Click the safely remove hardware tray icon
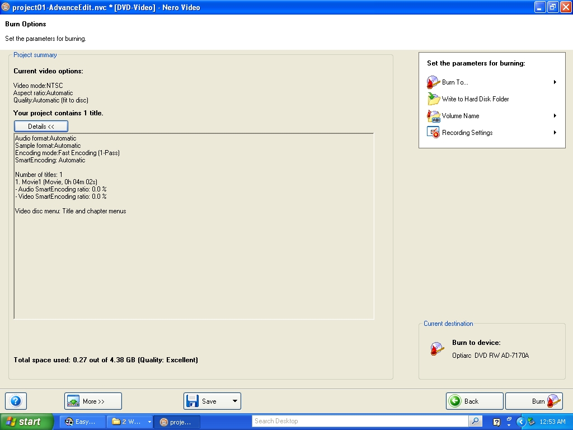This screenshot has height=430, width=573. click(531, 422)
